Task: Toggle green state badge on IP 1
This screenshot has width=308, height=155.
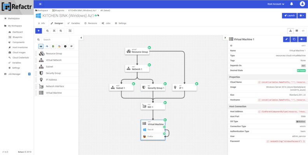Action: pos(197,84)
